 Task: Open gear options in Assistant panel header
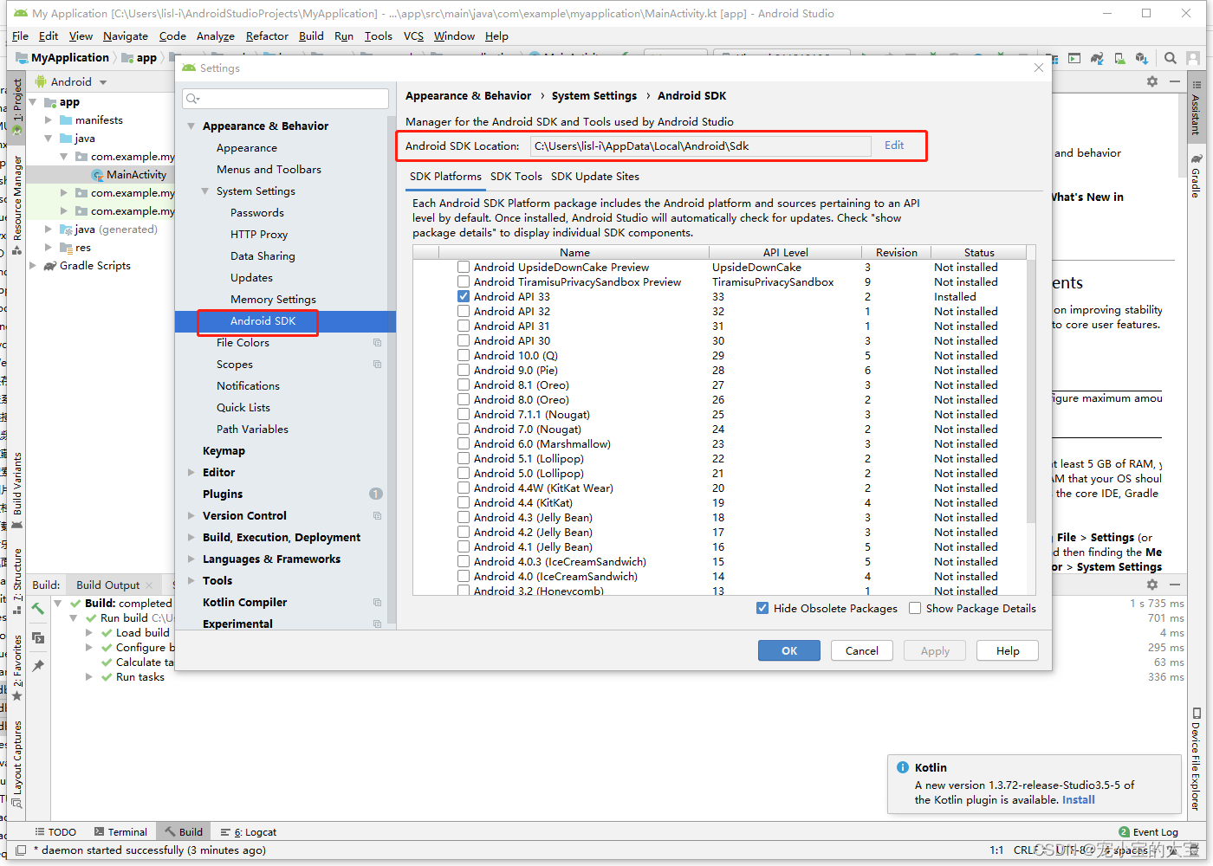(1152, 81)
